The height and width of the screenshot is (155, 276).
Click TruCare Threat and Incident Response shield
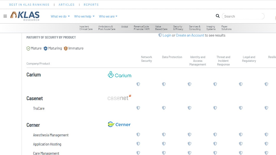(x=215, y=108)
